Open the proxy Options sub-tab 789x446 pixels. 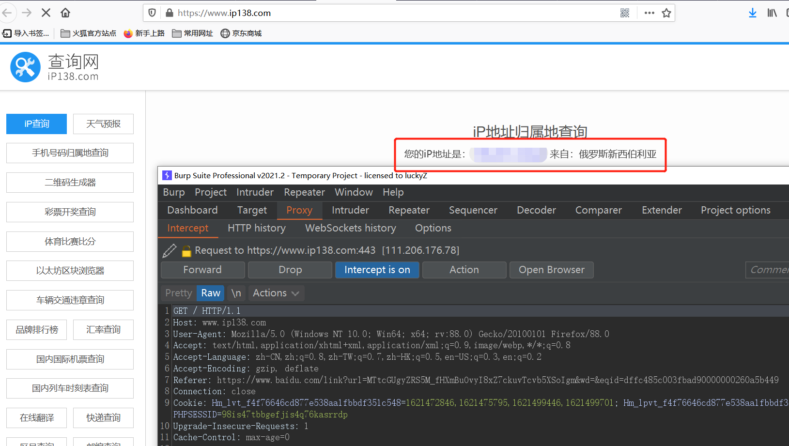pyautogui.click(x=433, y=228)
